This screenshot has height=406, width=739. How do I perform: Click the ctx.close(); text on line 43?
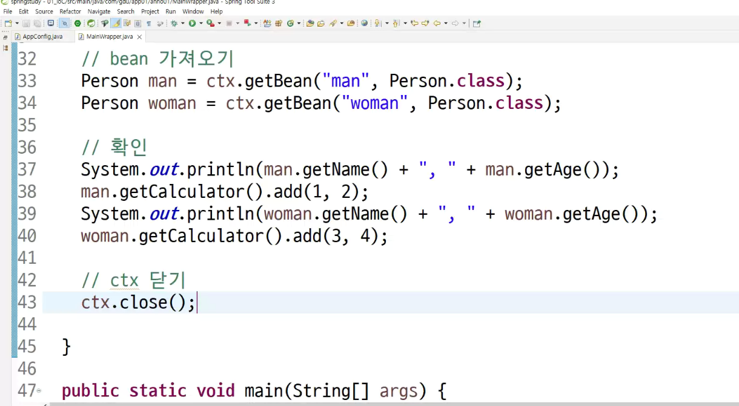pos(138,302)
